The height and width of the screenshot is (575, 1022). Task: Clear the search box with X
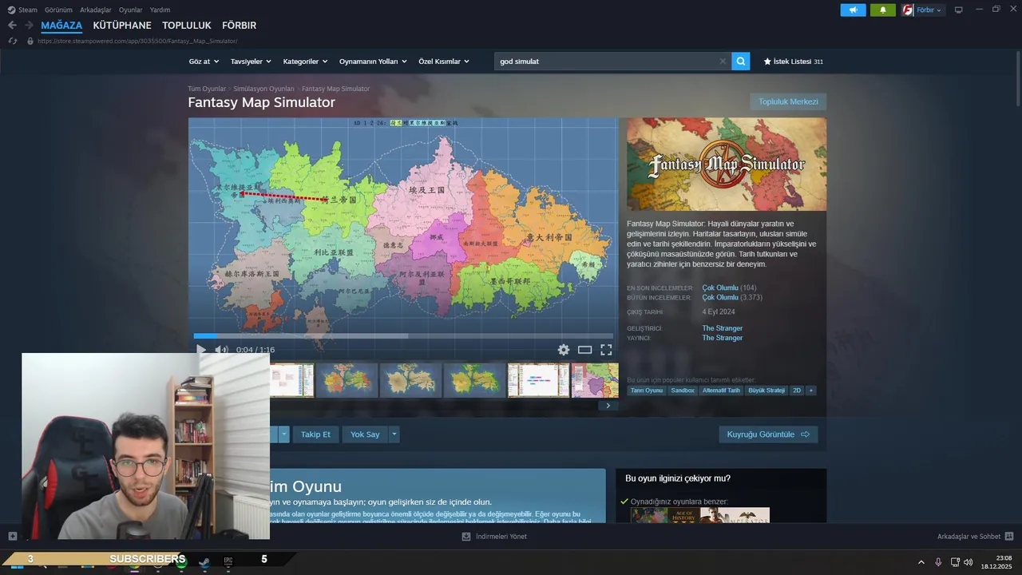[x=723, y=61]
